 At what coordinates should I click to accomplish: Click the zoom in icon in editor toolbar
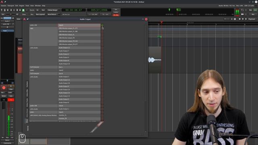coord(243,19)
